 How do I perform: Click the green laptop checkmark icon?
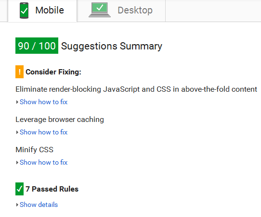pyautogui.click(x=100, y=10)
